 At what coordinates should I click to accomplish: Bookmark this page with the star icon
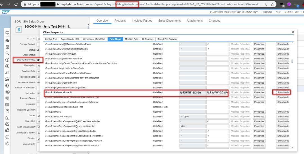tap(272, 4)
